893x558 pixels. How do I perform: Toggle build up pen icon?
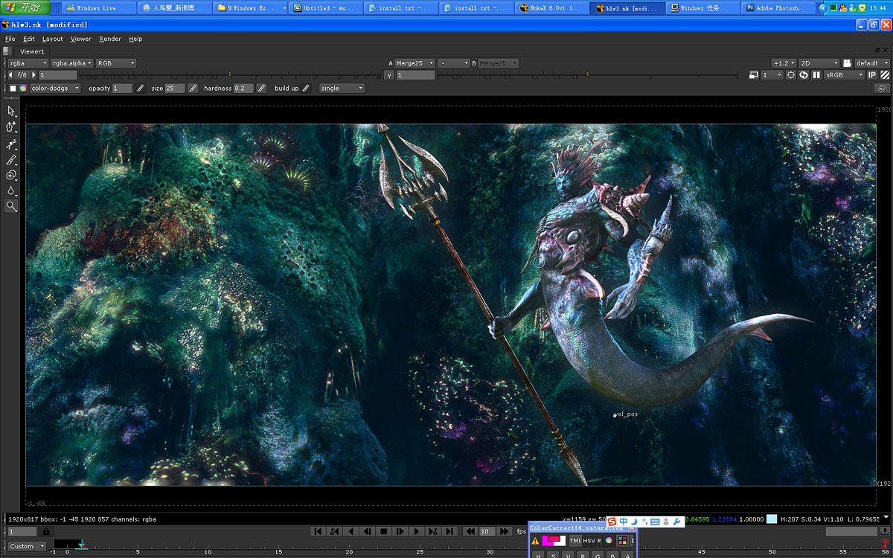coord(306,88)
